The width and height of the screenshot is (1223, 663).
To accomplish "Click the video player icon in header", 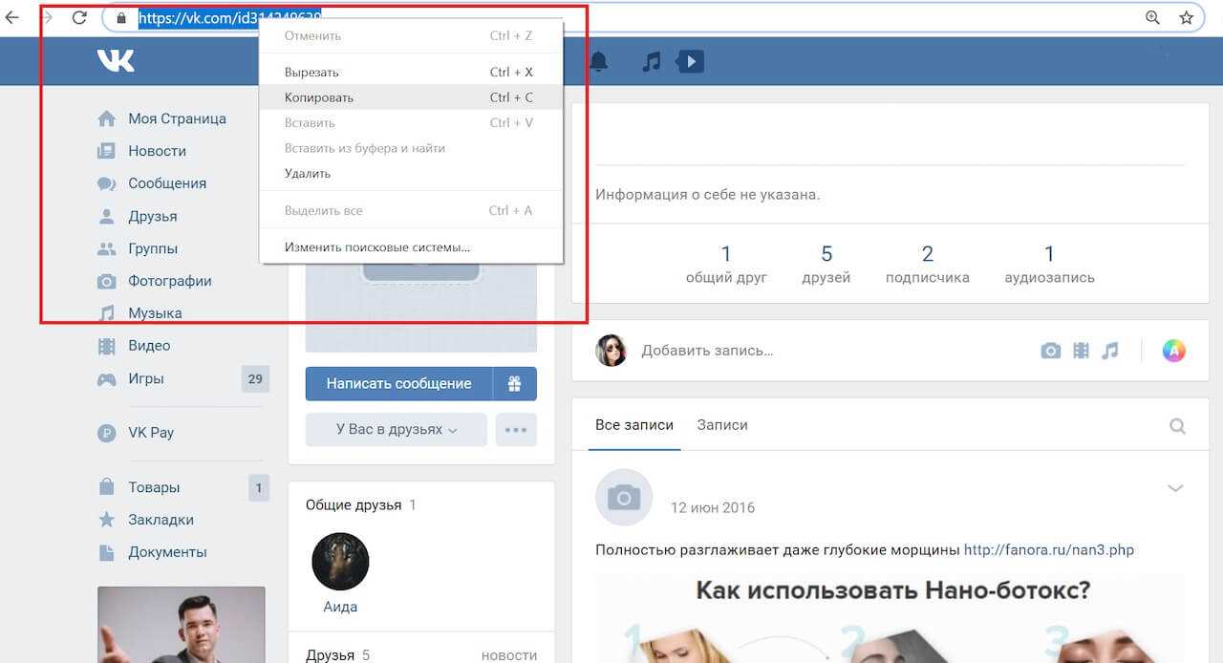I will point(690,62).
